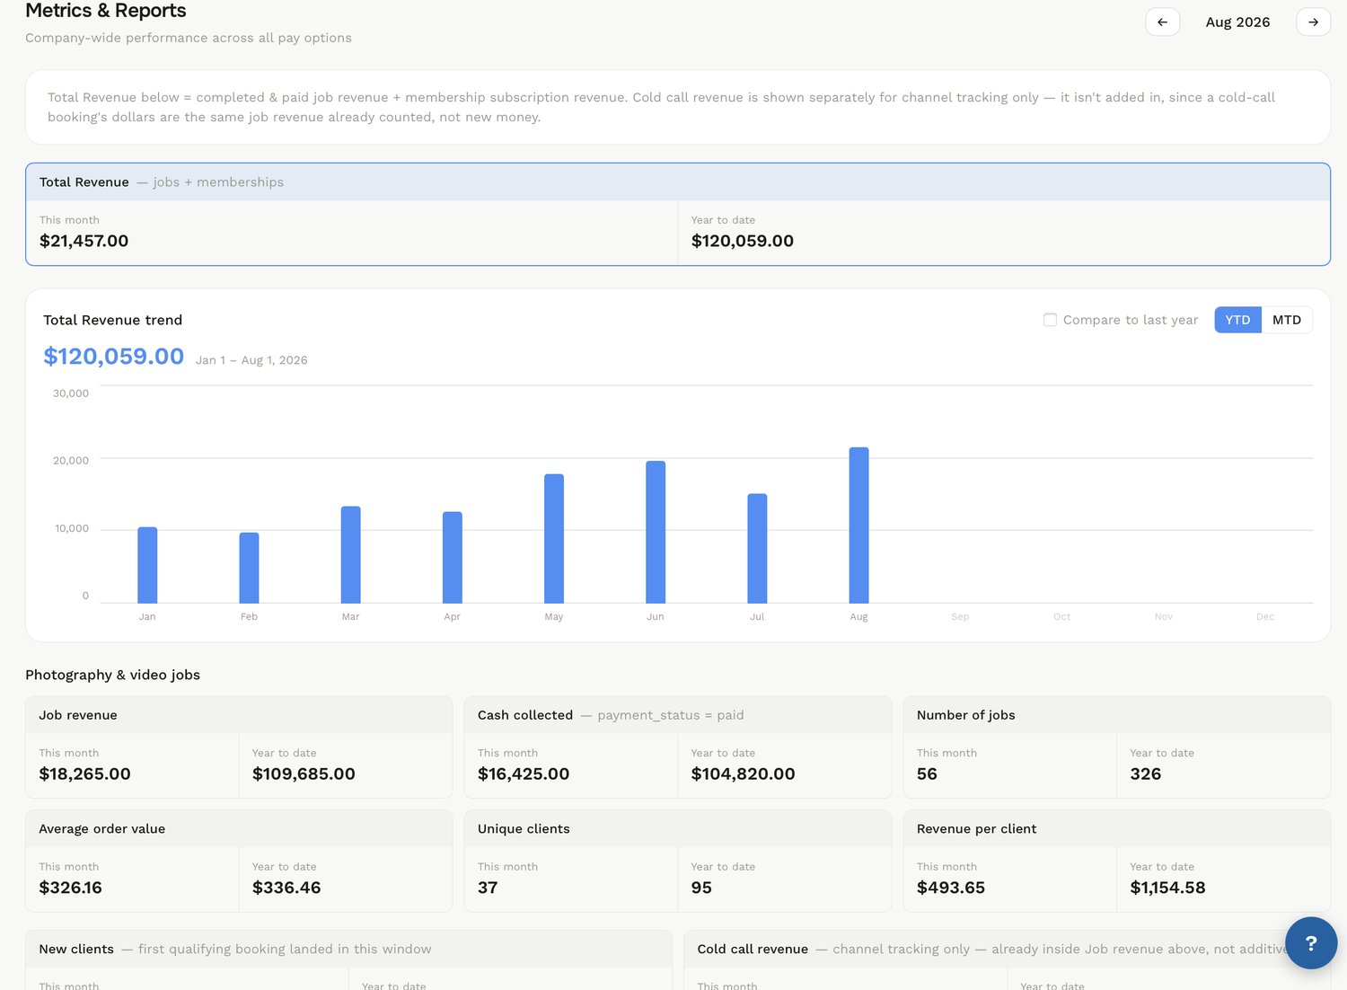
Task: Click Number of jobs year to date 326
Action: click(x=1146, y=773)
